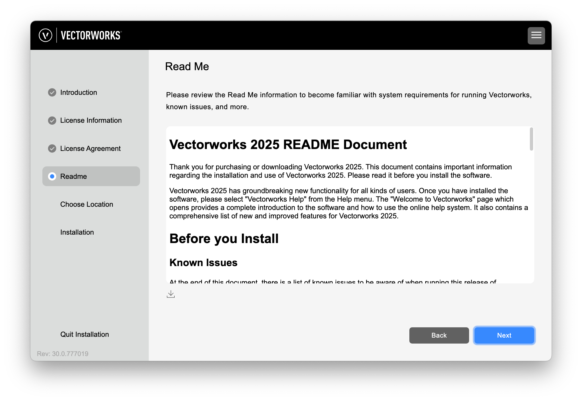Screen dimensions: 582x401
Task: Open the hamburger menu in header
Action: coord(536,35)
